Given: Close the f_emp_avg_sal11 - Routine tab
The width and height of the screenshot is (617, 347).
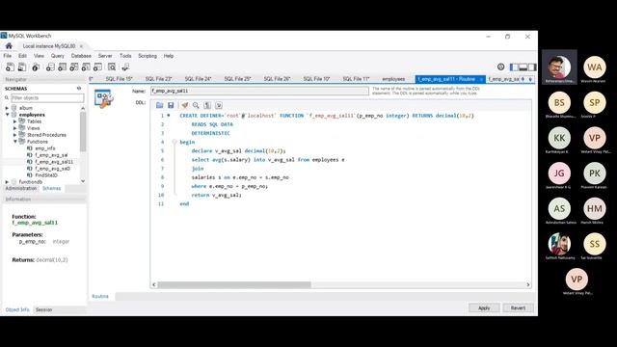Looking at the screenshot, I should pyautogui.click(x=481, y=79).
